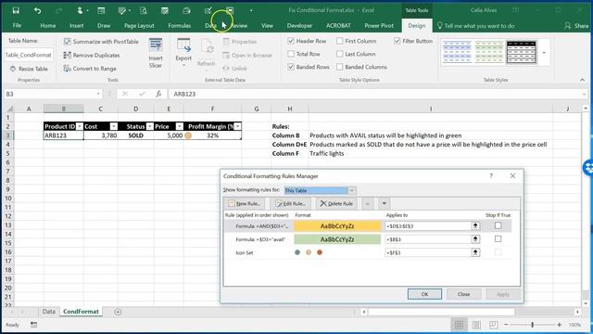Screen dimensions: 593x334
Task: Add a new sheet with plus icon
Action: (118, 312)
